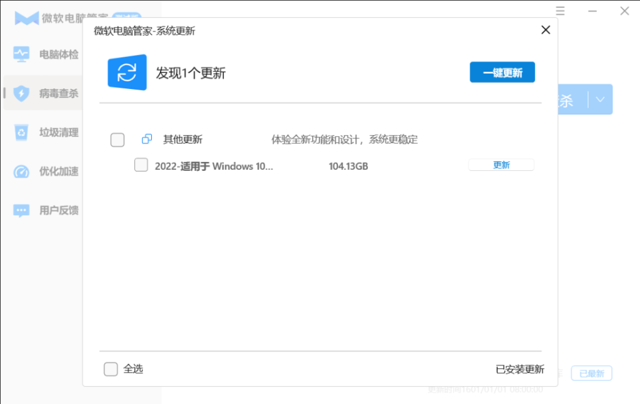Expand the dropdown arrow beside the scan button

click(600, 99)
